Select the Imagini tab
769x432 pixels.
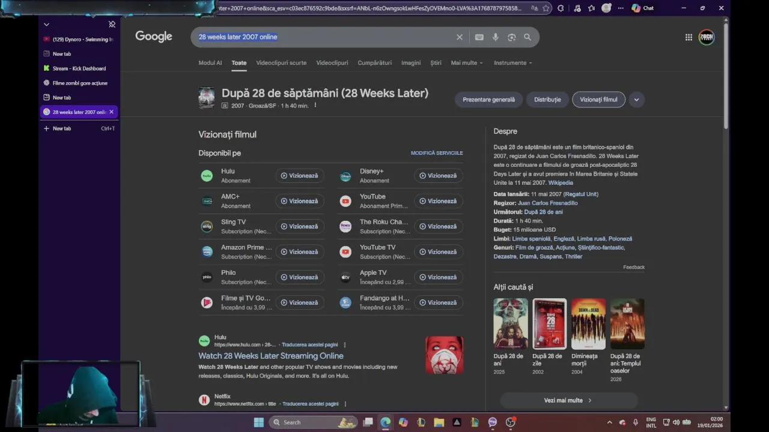coord(411,63)
